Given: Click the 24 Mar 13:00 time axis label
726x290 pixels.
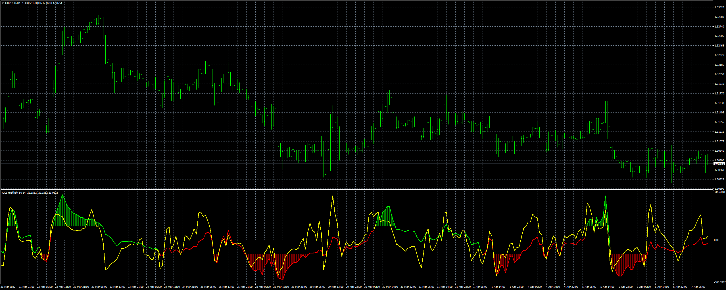Looking at the screenshot, I should tap(172, 287).
